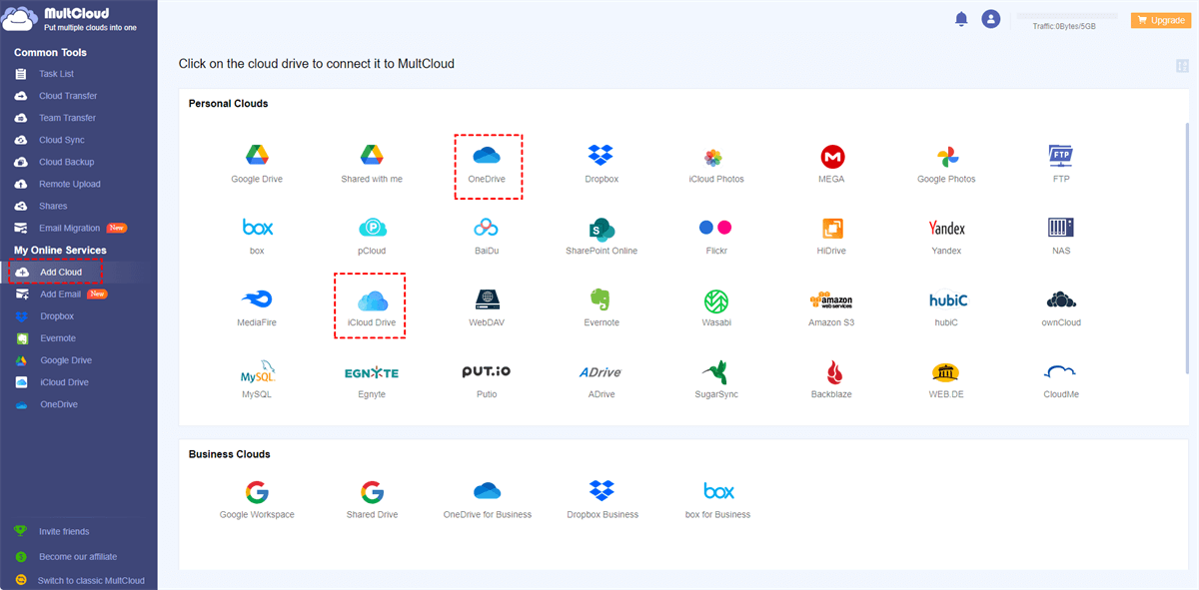Add Google Workspace business cloud
Screen dimensions: 1199x590
point(257,500)
